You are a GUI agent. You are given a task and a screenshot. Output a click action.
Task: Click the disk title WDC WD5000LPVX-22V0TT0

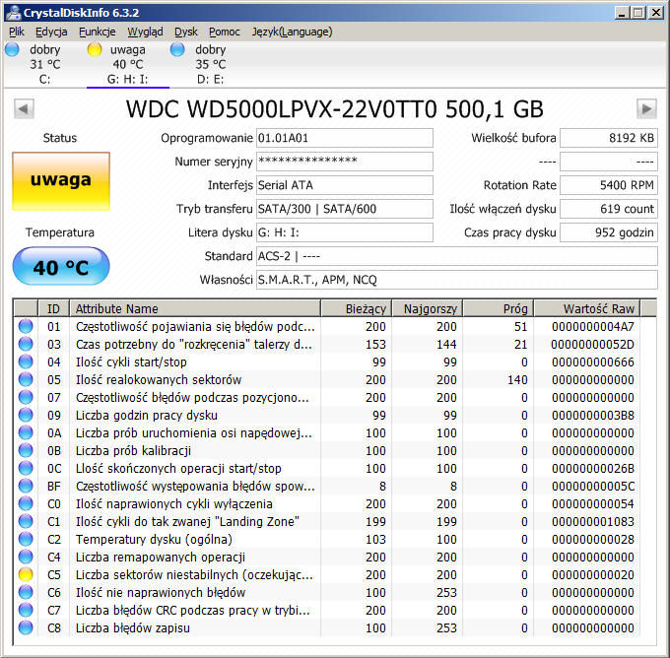pyautogui.click(x=282, y=109)
